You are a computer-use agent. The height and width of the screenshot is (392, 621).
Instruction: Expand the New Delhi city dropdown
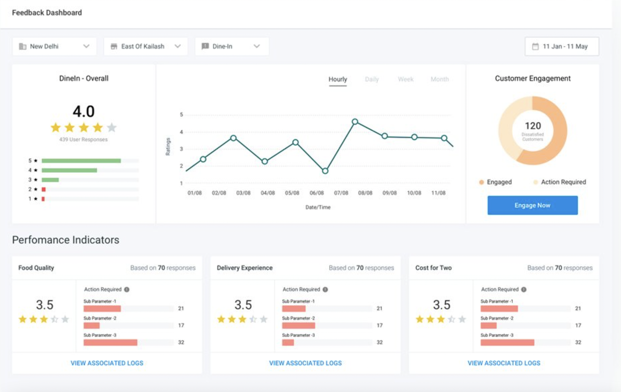click(86, 46)
